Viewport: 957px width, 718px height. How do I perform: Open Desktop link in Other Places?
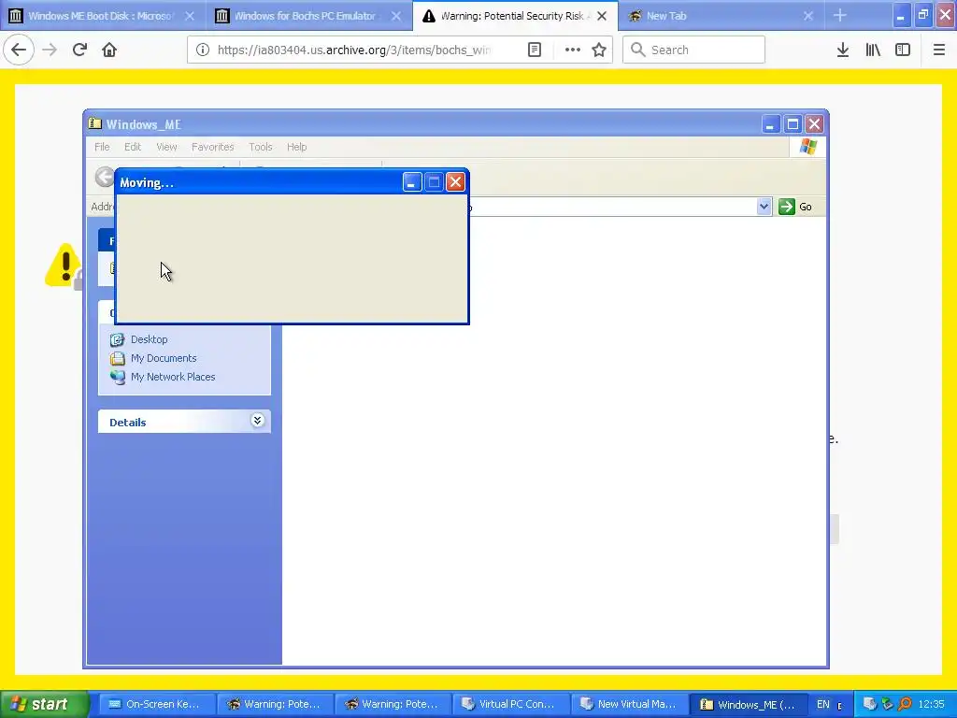(x=149, y=339)
